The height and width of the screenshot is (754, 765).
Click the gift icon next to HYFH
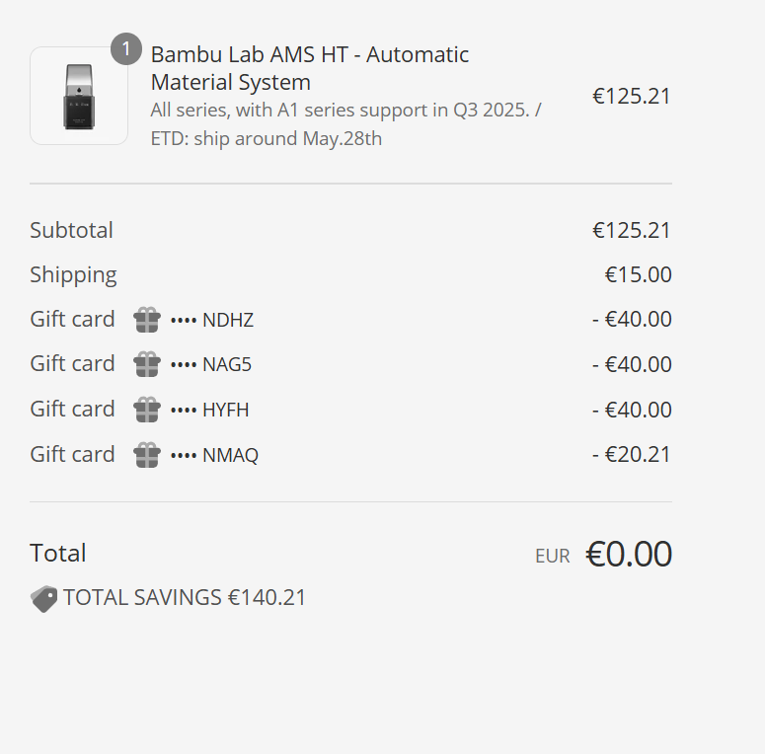coord(147,410)
